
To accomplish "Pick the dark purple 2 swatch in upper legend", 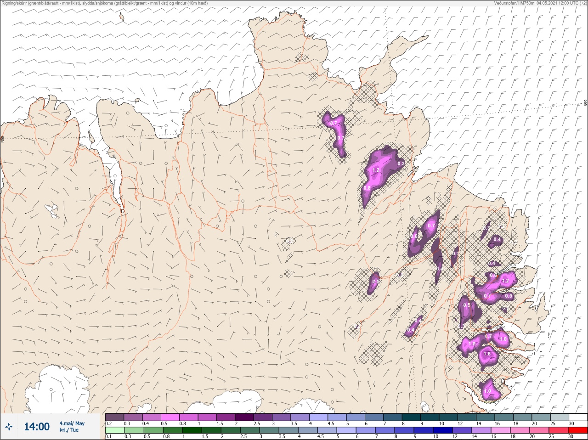I will click(244, 417).
